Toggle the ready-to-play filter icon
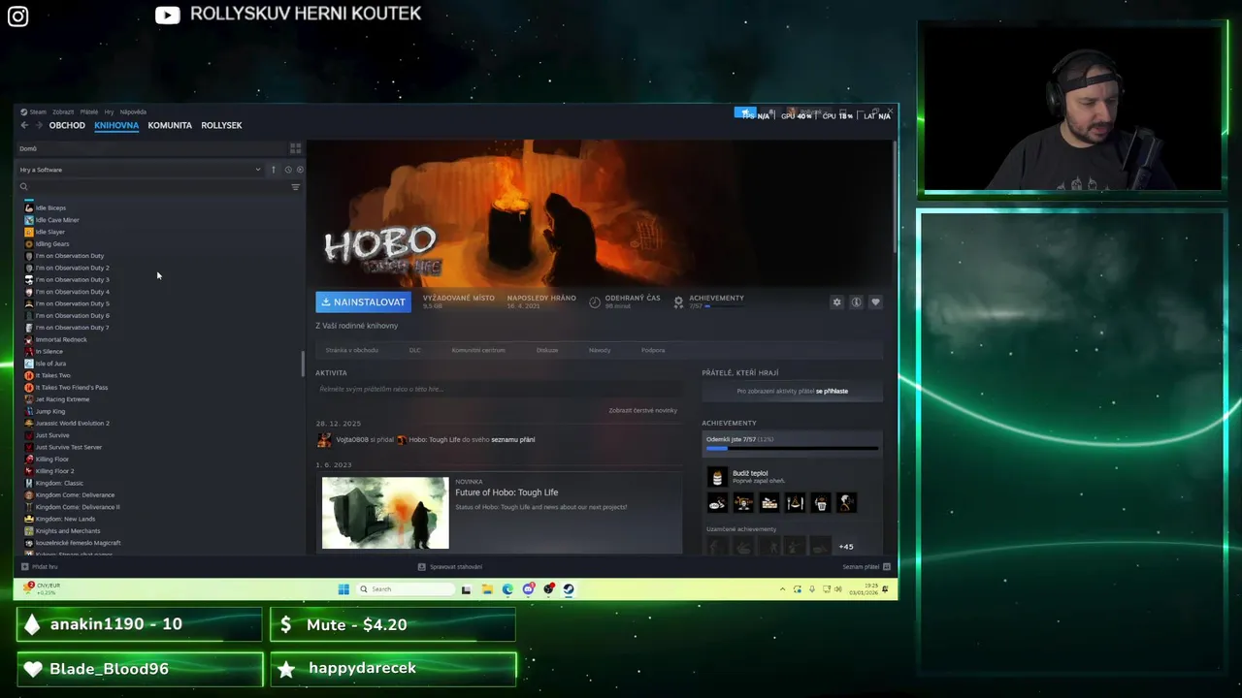This screenshot has height=698, width=1242. (x=300, y=170)
